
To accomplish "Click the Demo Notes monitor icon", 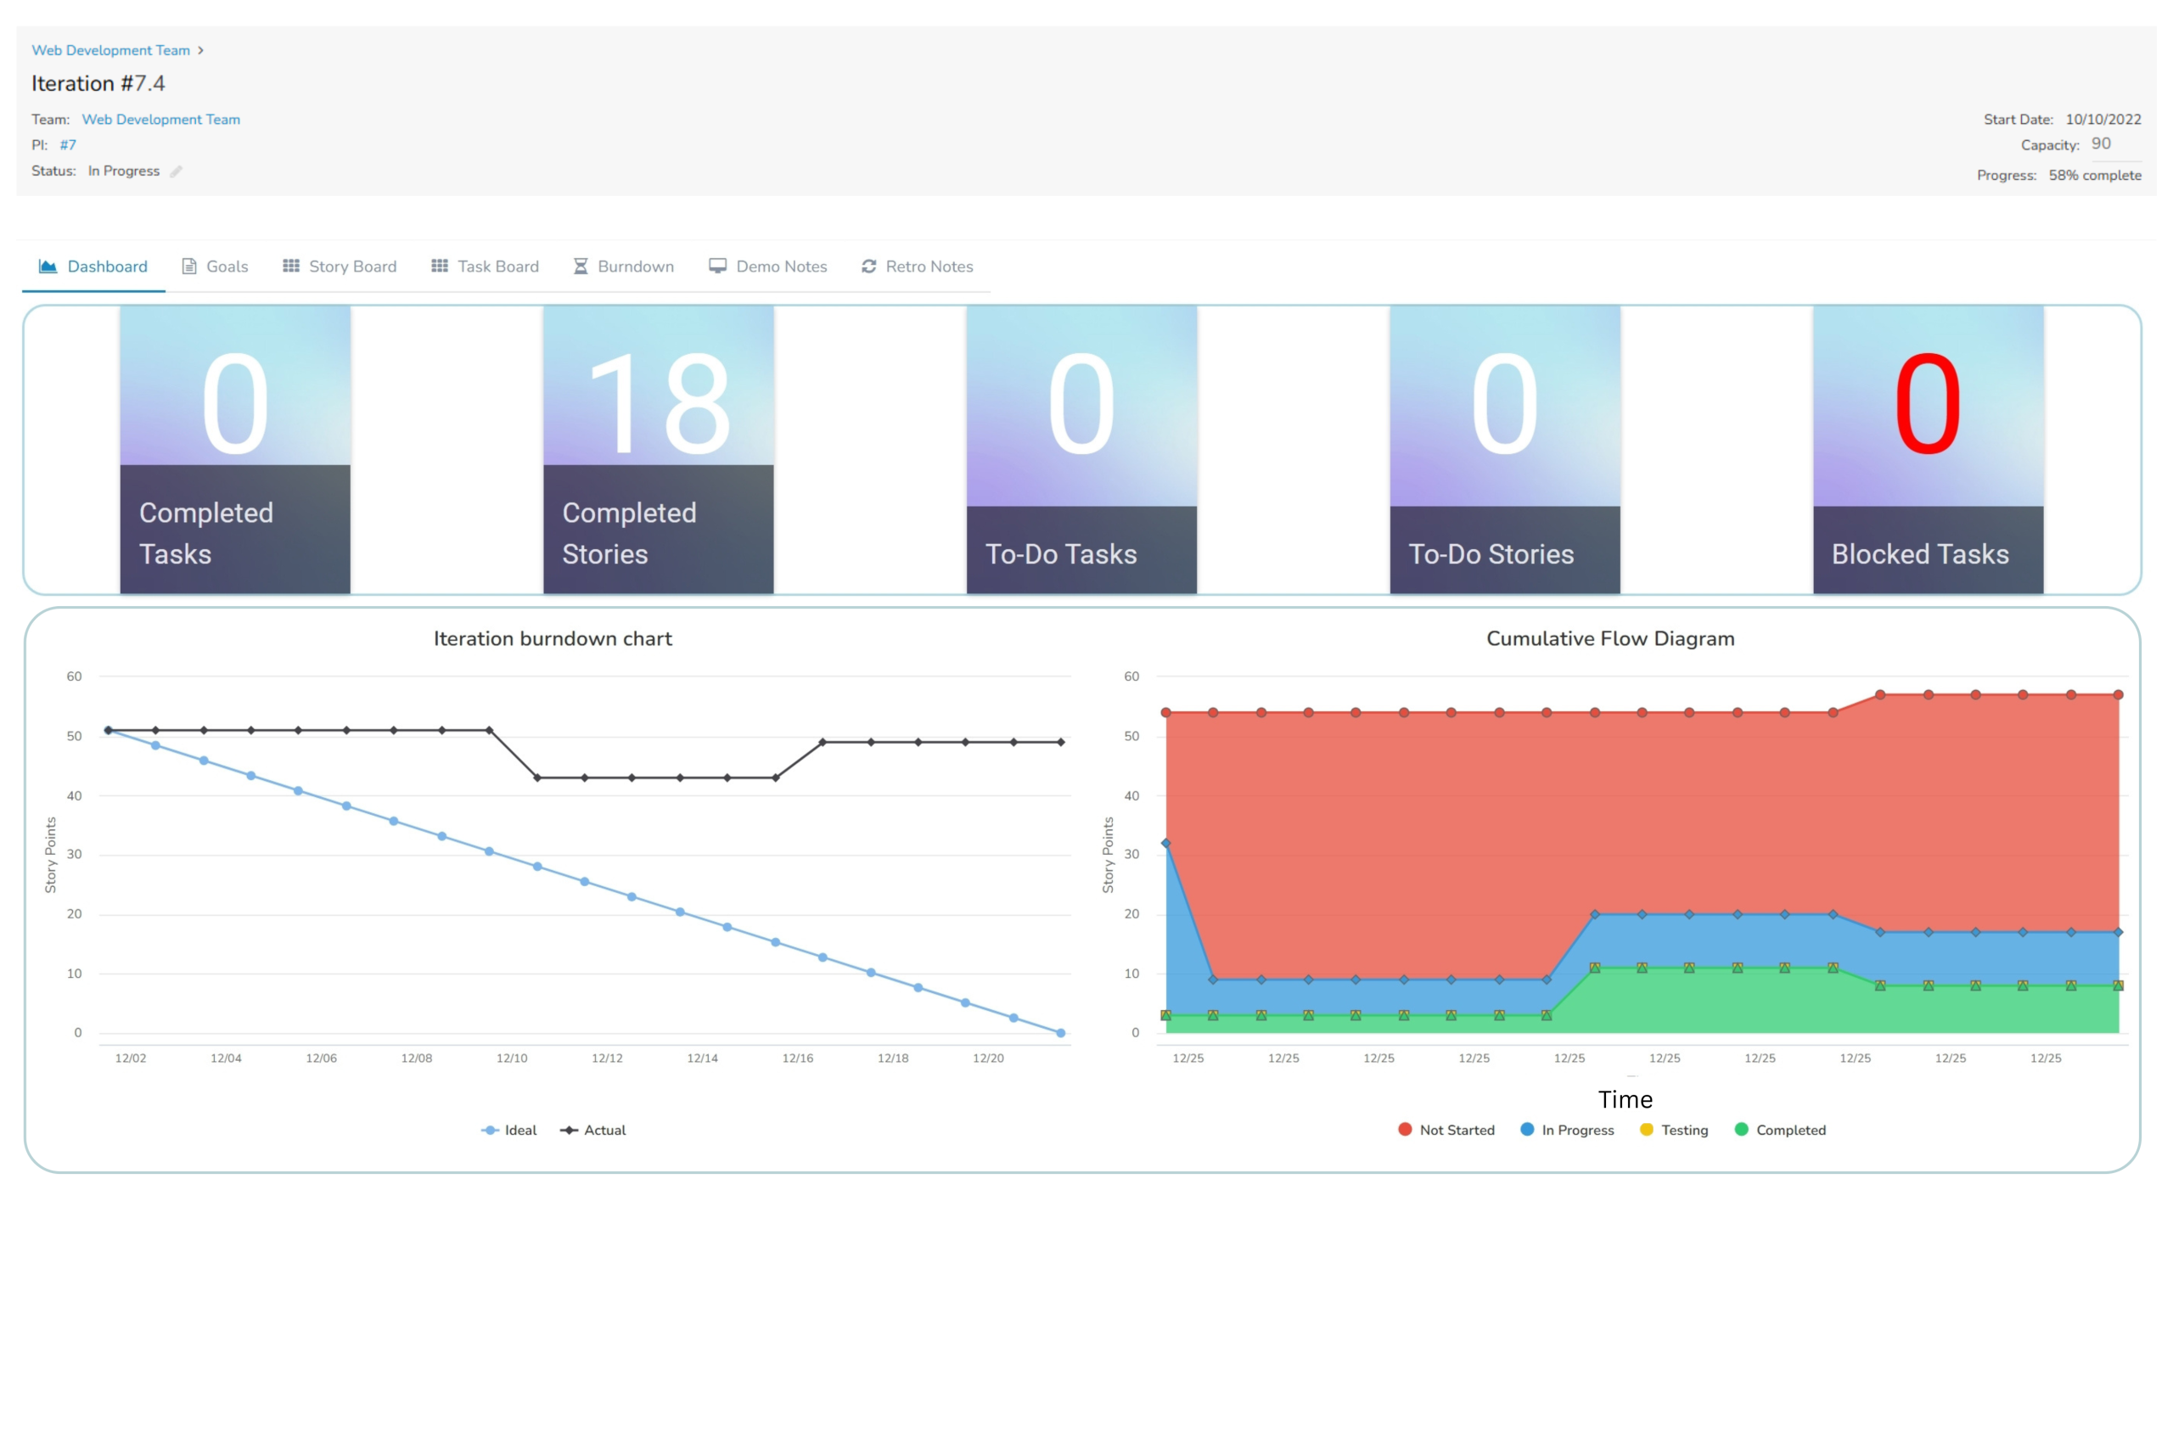I will (717, 267).
